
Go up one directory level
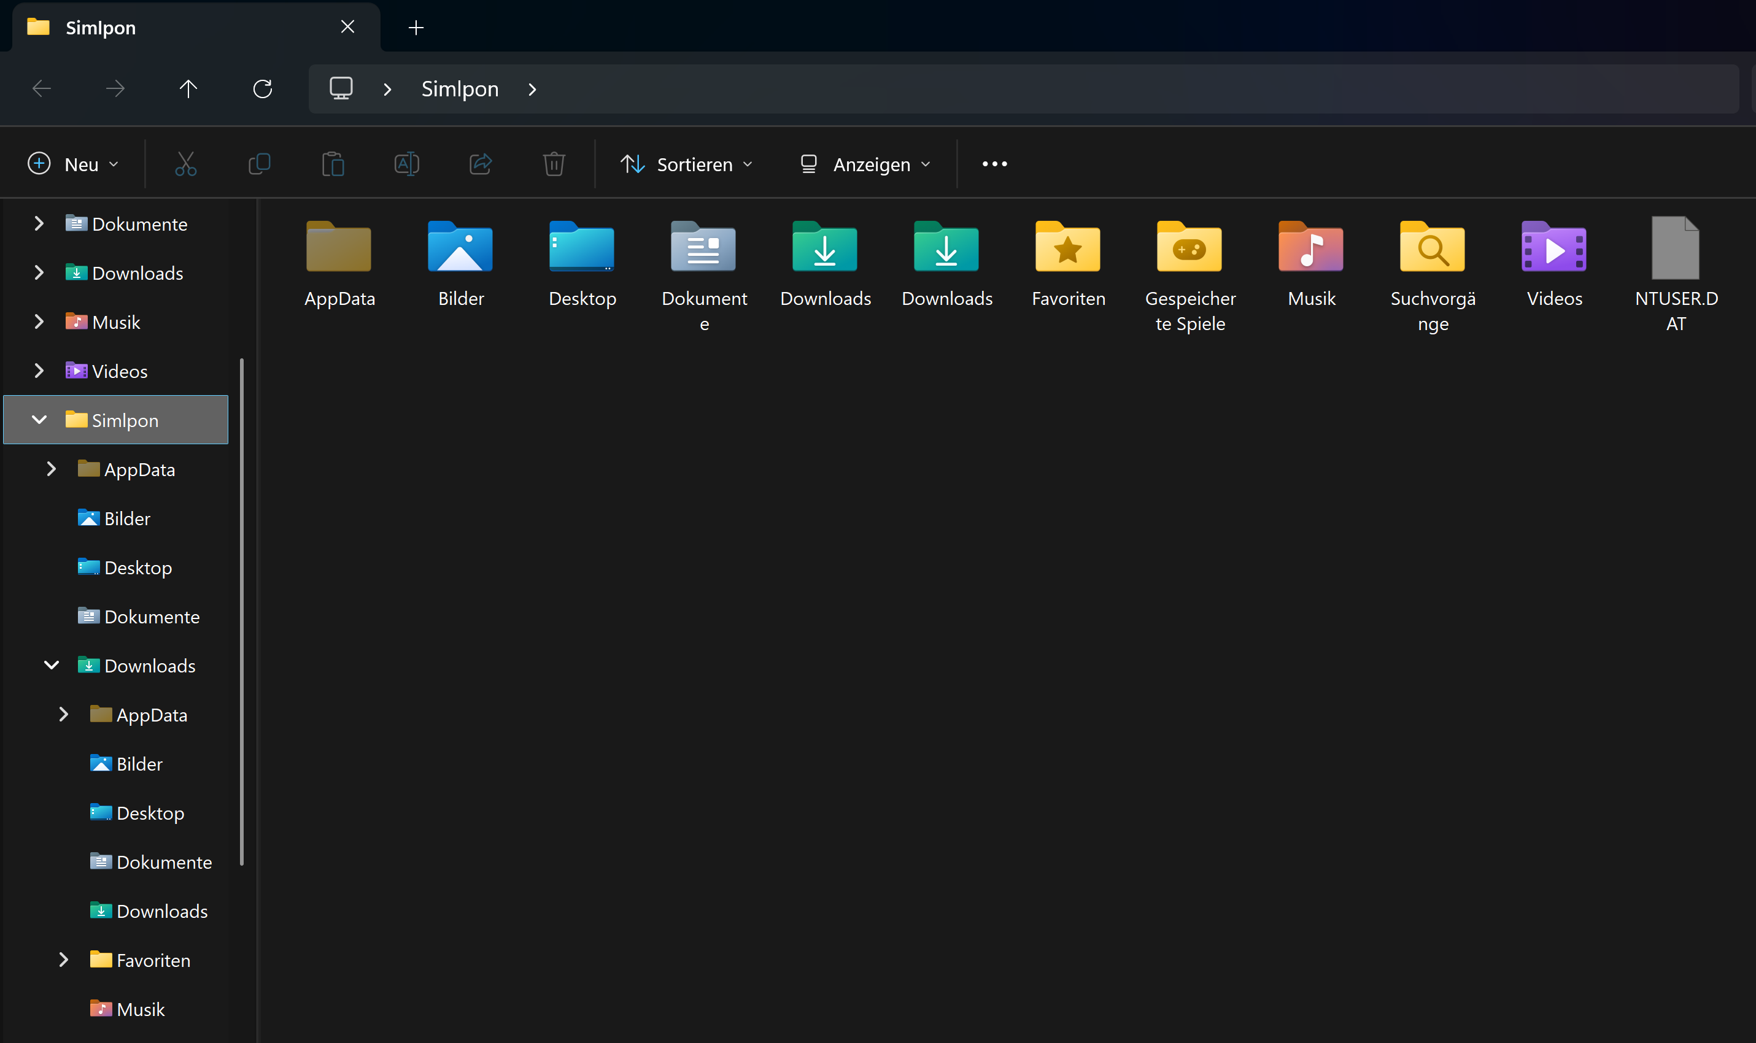(188, 88)
